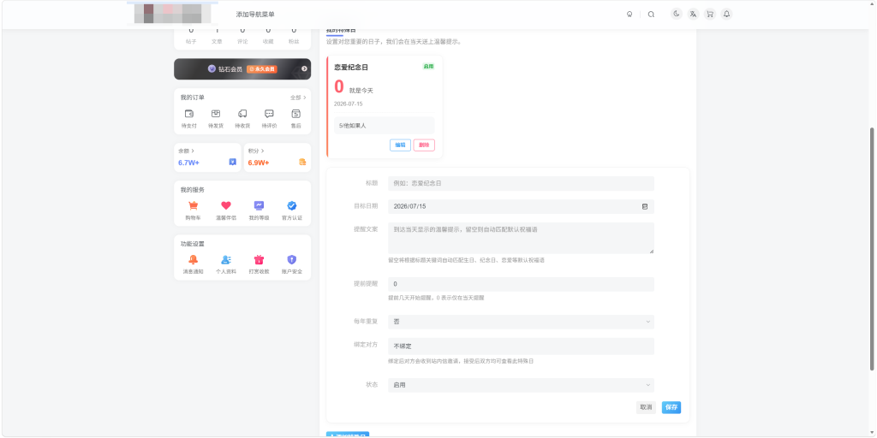
Task: Open 购物车 under 我的服务
Action: (193, 210)
